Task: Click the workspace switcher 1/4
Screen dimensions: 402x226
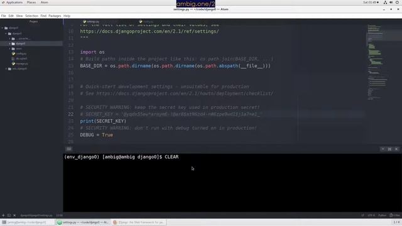Action: (x=396, y=222)
